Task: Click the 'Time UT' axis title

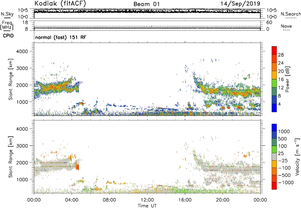Action: tap(147, 205)
